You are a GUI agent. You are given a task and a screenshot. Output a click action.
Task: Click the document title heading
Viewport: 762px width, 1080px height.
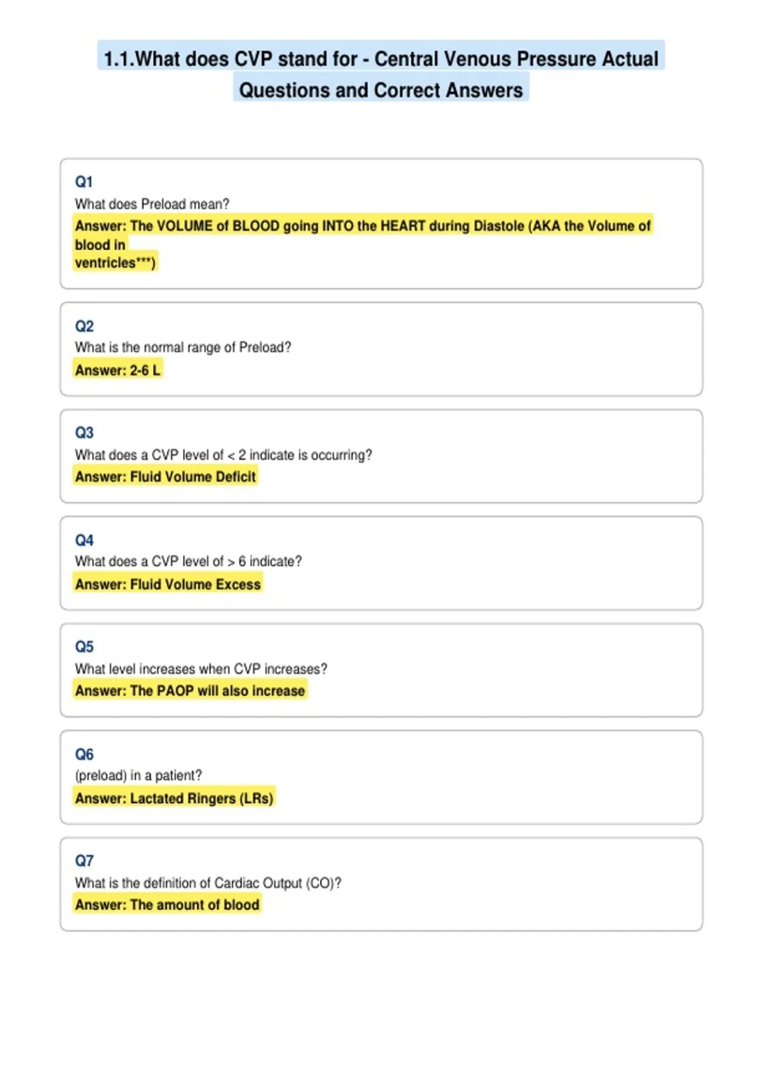(381, 74)
